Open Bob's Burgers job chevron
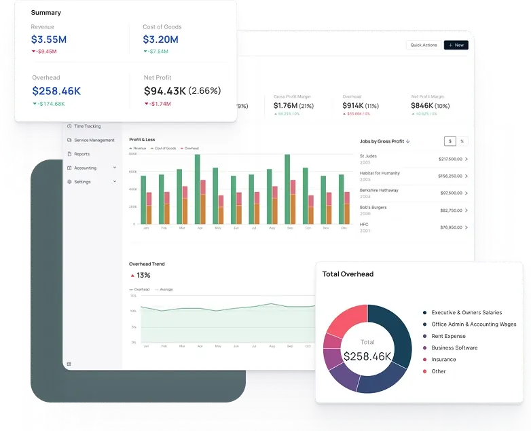This screenshot has height=431, width=531. 466,210
